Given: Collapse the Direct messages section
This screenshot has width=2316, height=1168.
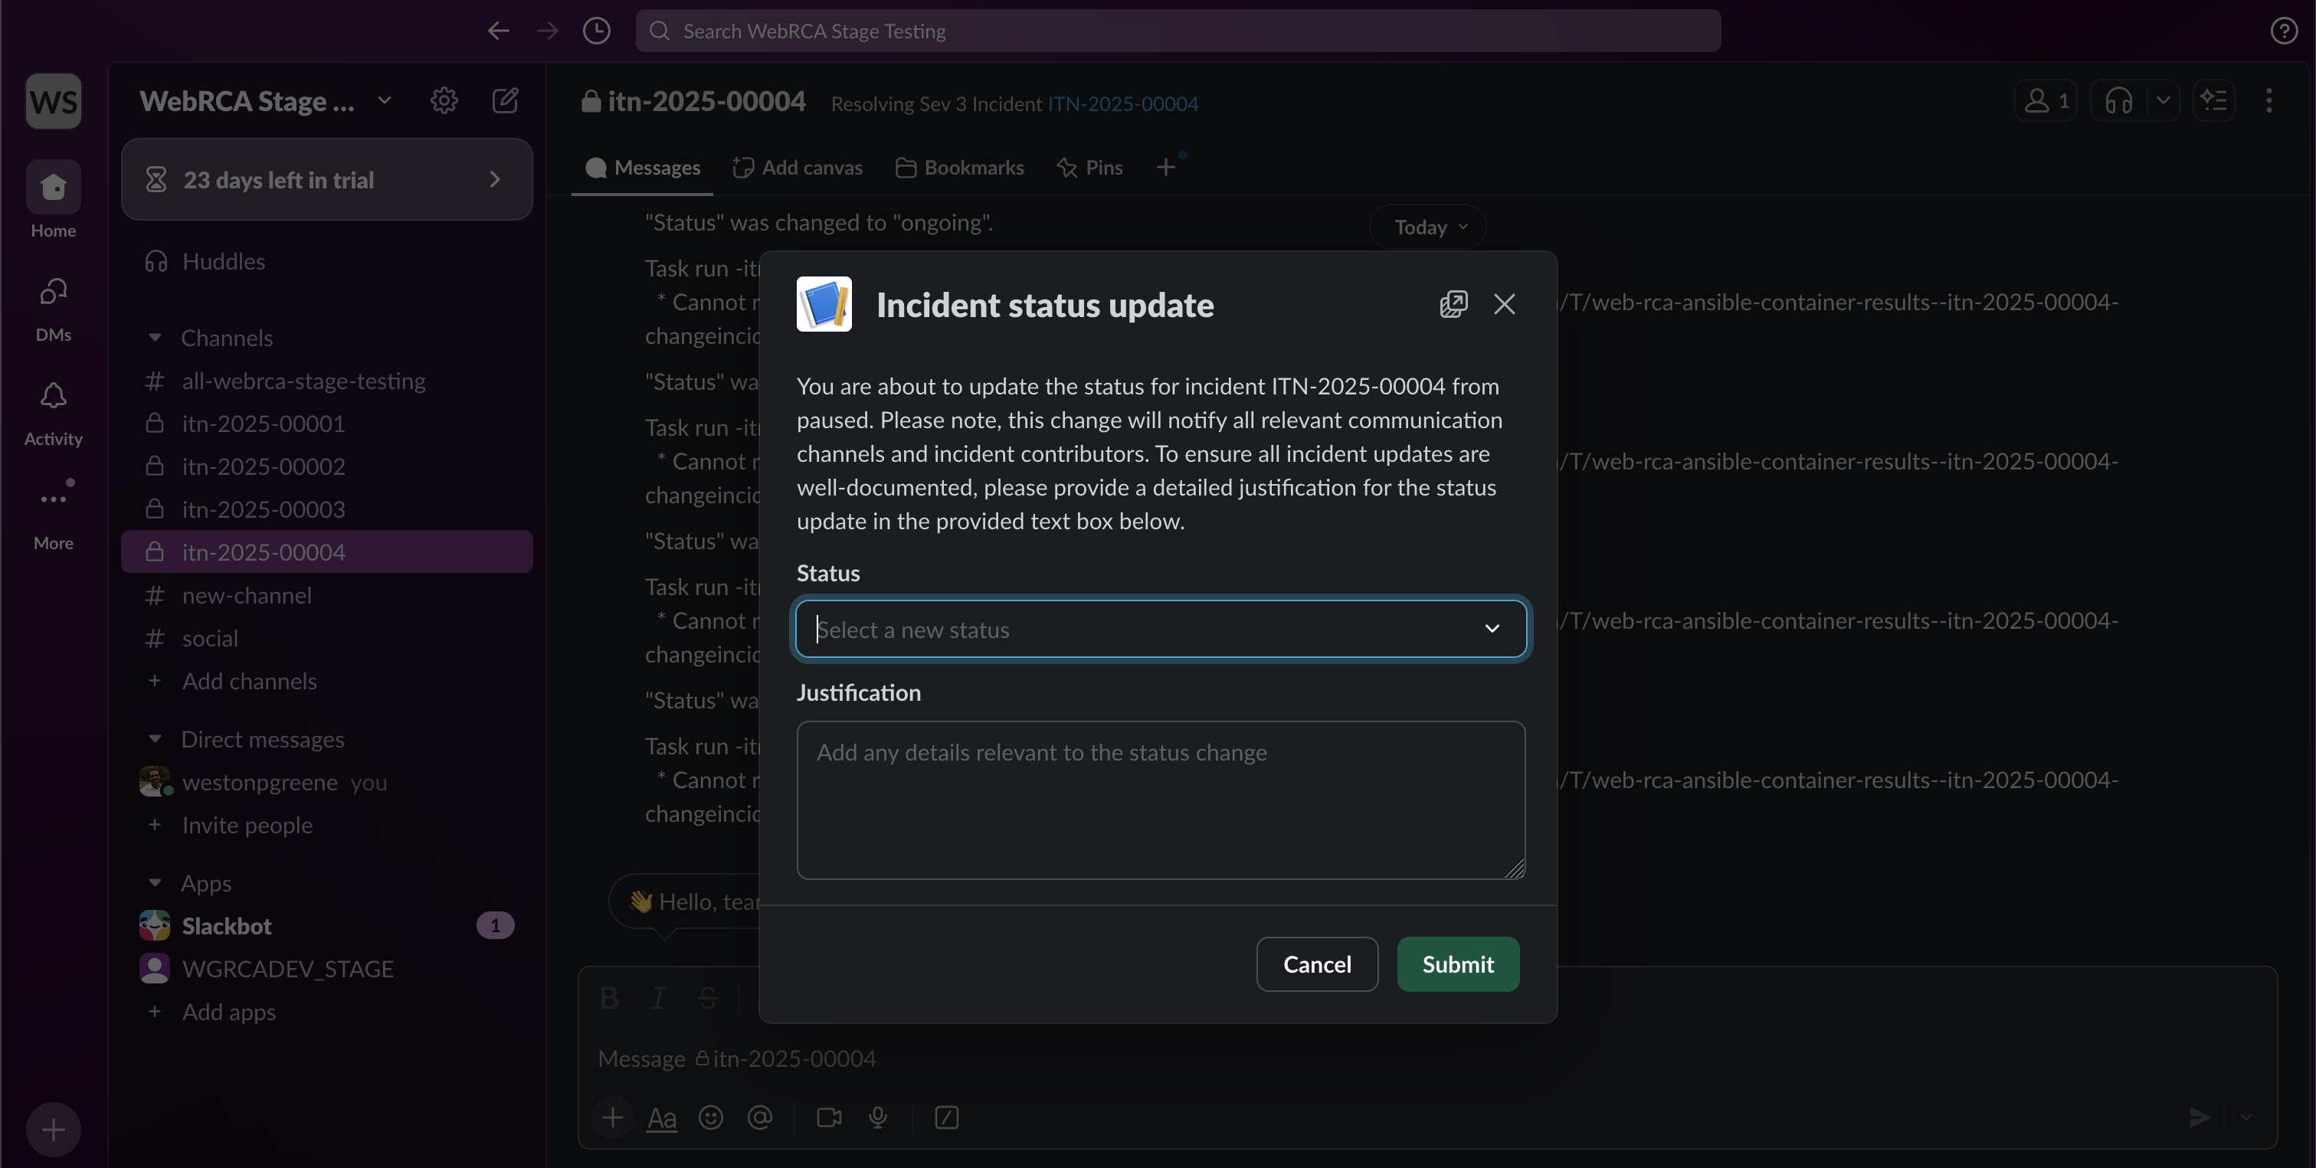Looking at the screenshot, I should click(x=155, y=738).
